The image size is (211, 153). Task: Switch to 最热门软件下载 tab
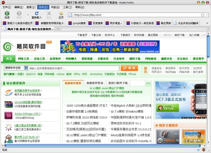(x=118, y=83)
